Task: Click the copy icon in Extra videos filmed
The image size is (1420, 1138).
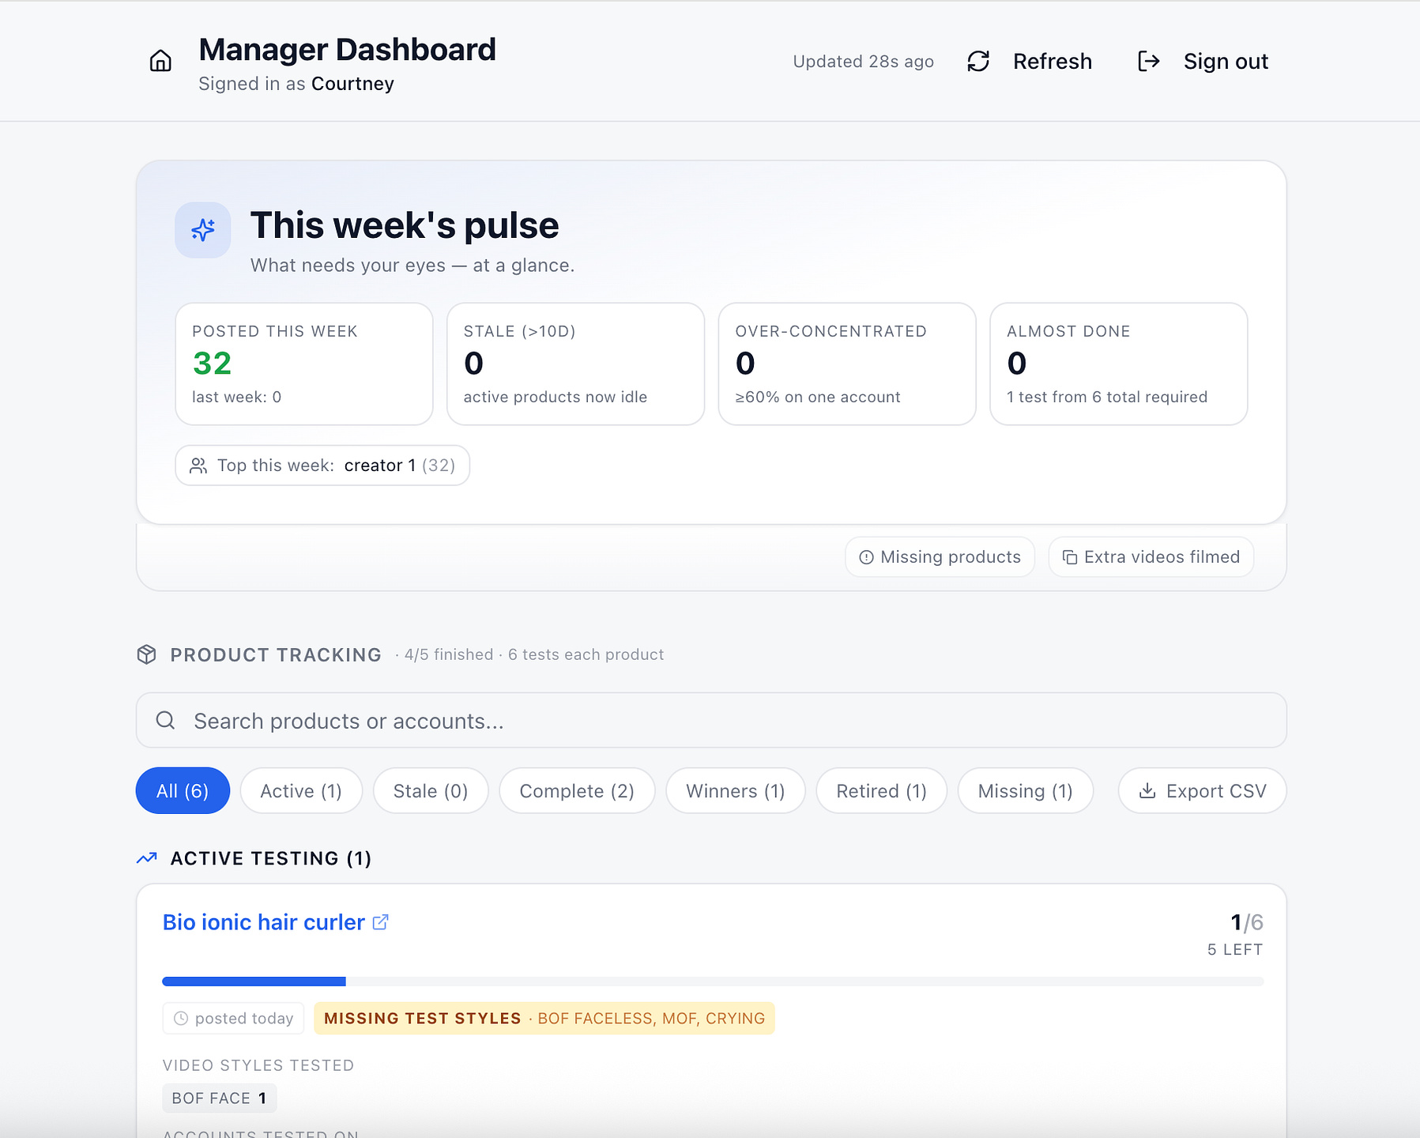Action: click(x=1069, y=557)
